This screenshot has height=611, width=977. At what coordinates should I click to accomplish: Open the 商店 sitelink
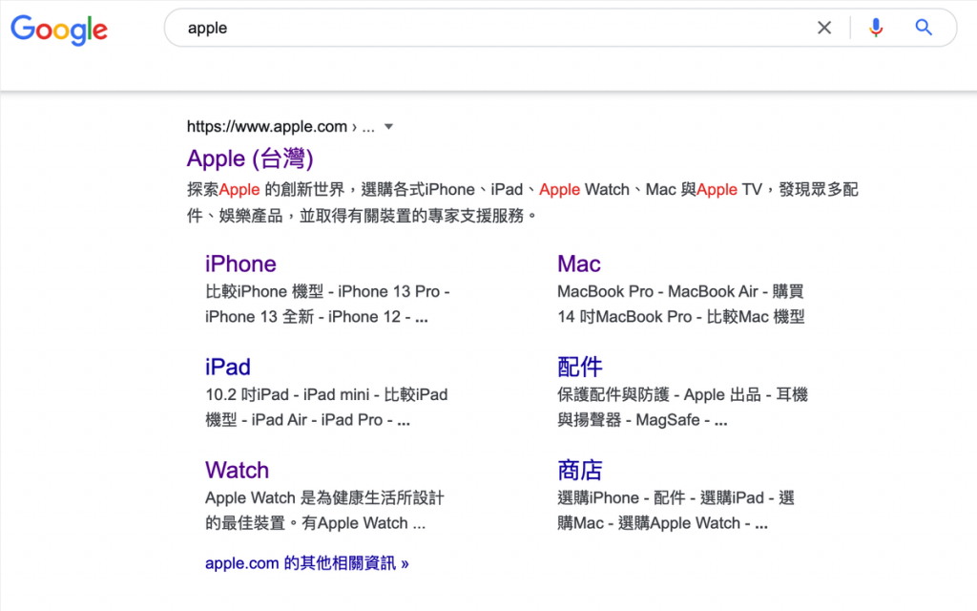[580, 470]
